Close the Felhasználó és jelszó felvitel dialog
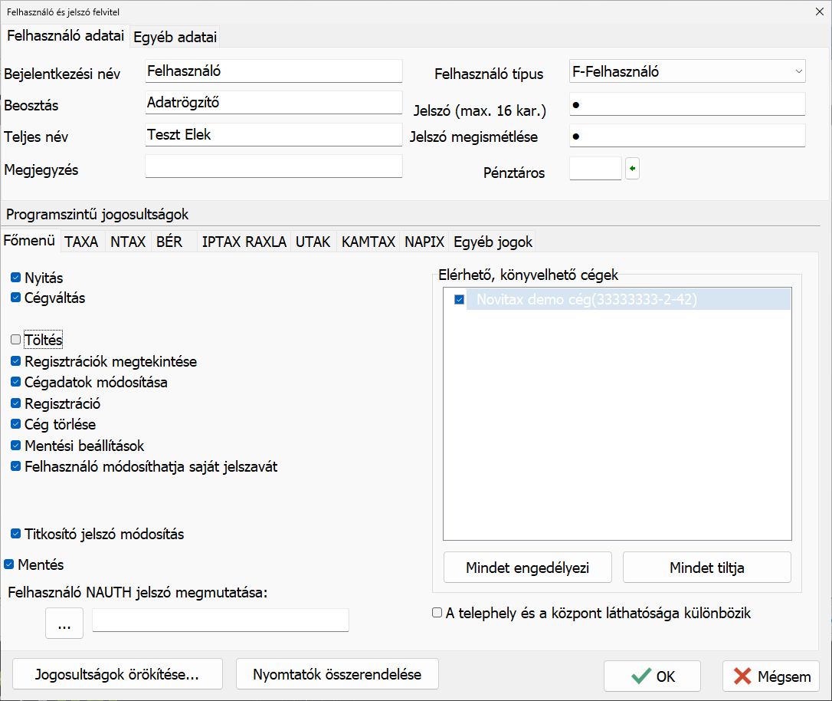This screenshot has width=832, height=701. coord(816,12)
